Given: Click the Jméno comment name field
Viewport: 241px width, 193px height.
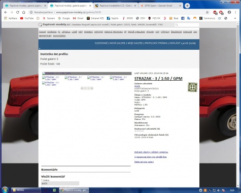Looking at the screenshot, I should coord(60,183).
